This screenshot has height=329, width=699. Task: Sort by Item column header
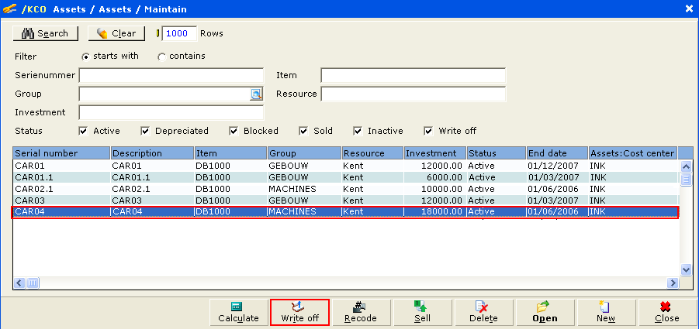231,153
